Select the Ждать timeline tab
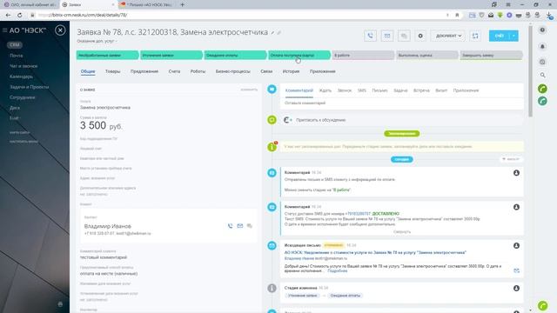Screen dimensions: 557x313 (325, 90)
